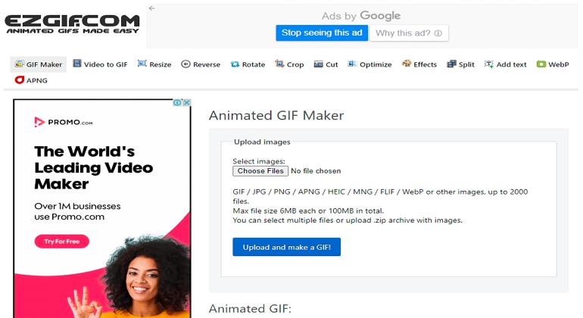The image size is (583, 318).
Task: Open the Optimize menu item
Action: [x=369, y=64]
